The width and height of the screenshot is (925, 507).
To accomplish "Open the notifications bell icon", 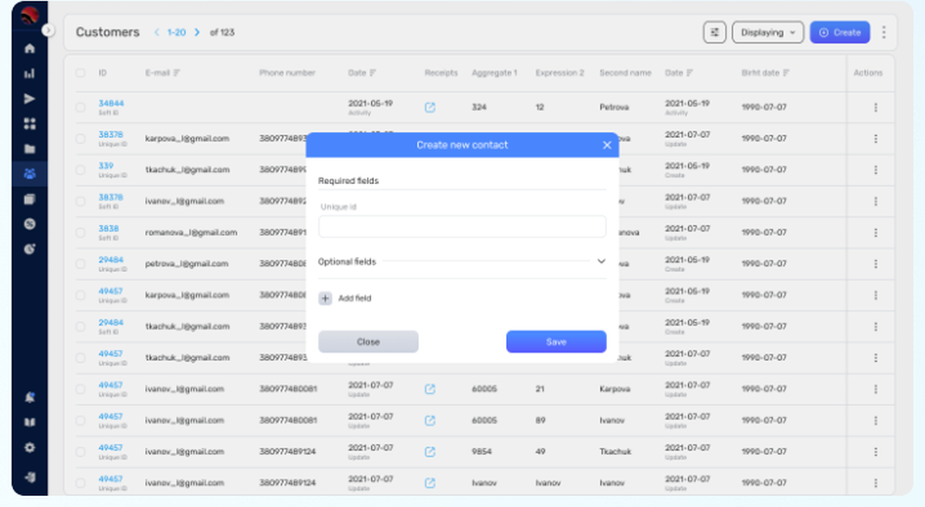I will tap(30, 397).
